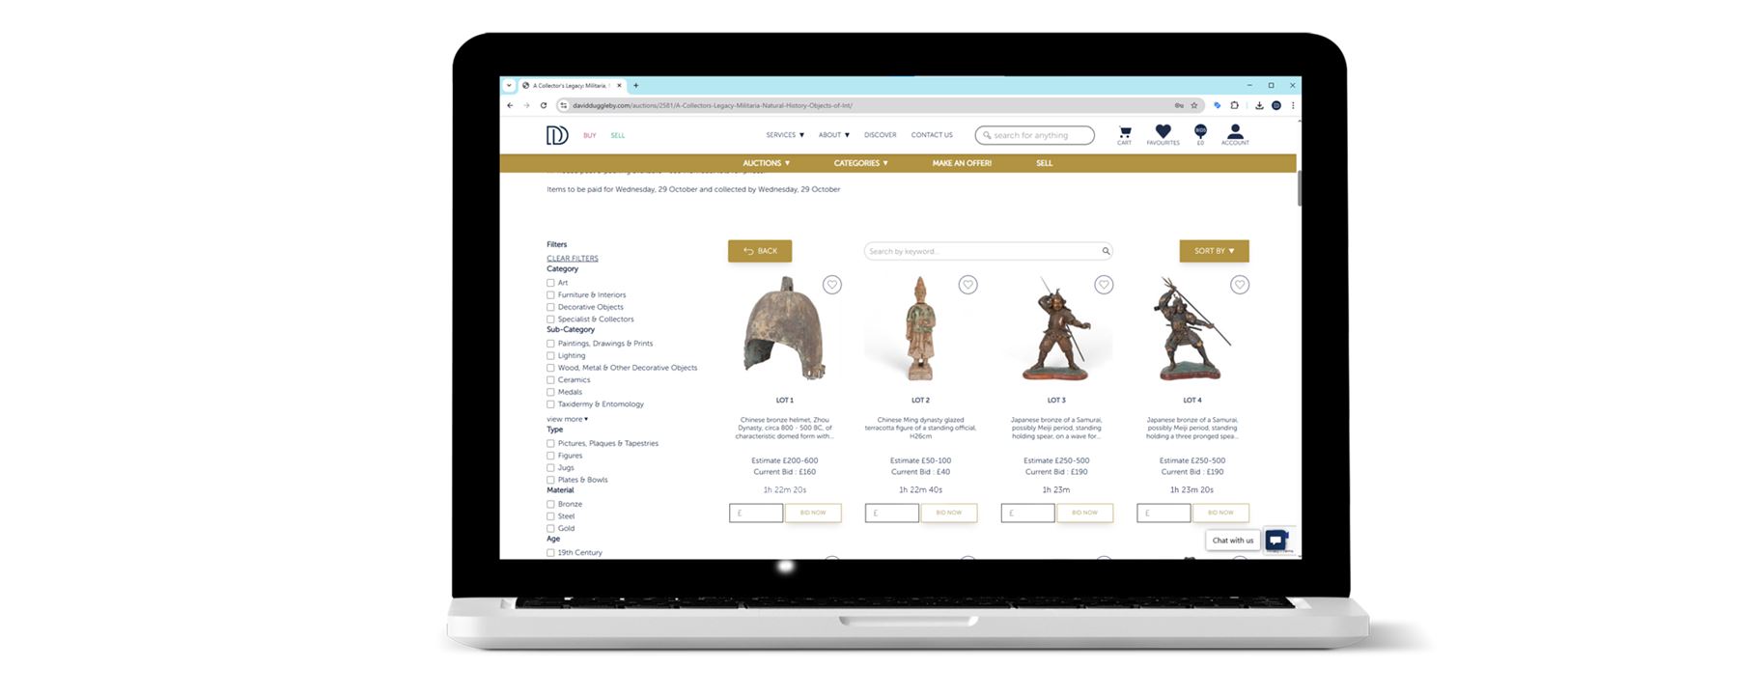Favourite Lot 1 bronze helmet with heart
Image resolution: width=1738 pixels, height=695 pixels.
832,285
